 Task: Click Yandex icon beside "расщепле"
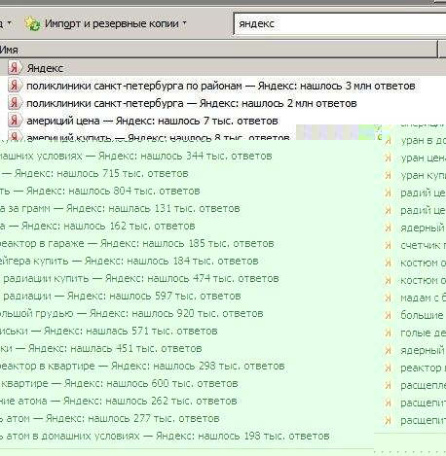tap(389, 385)
